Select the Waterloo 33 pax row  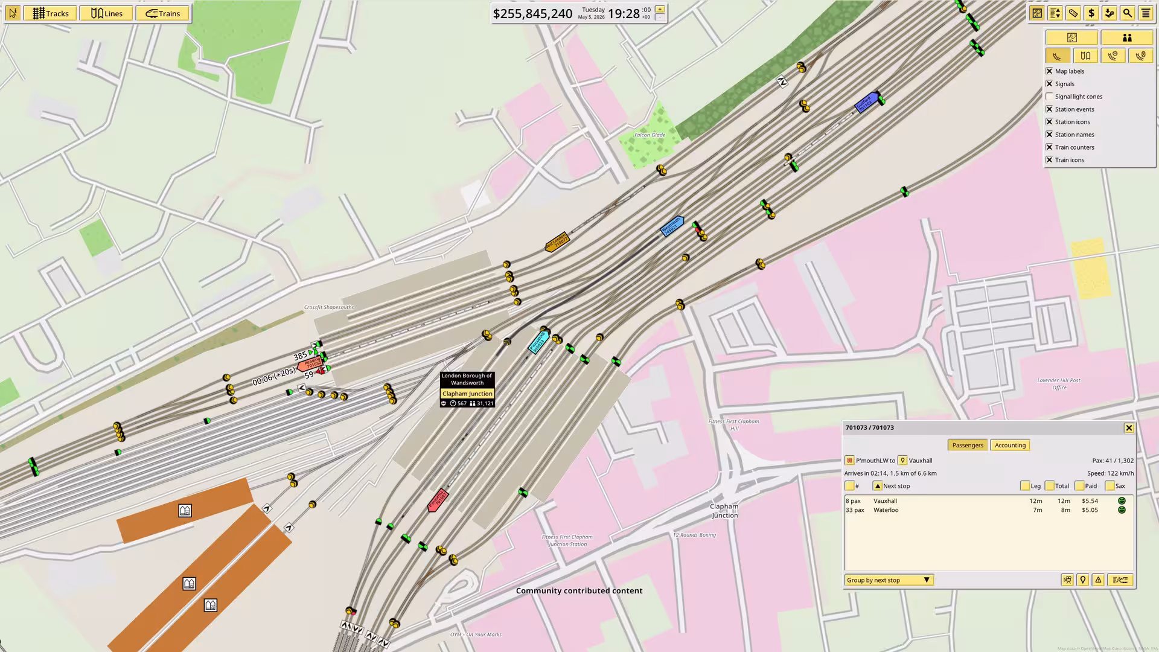988,510
